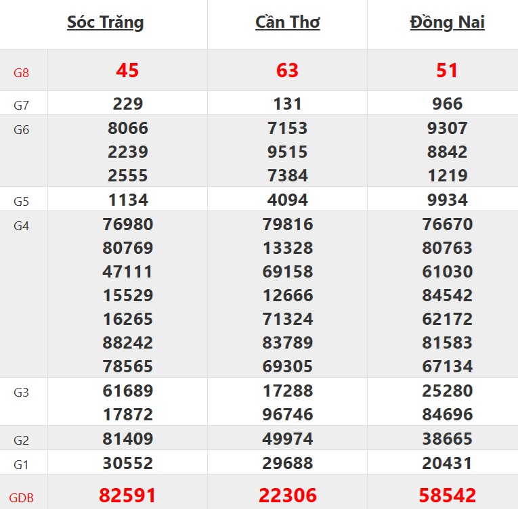Click Đồng Nai special prize 58542
518x509 pixels.
(447, 495)
